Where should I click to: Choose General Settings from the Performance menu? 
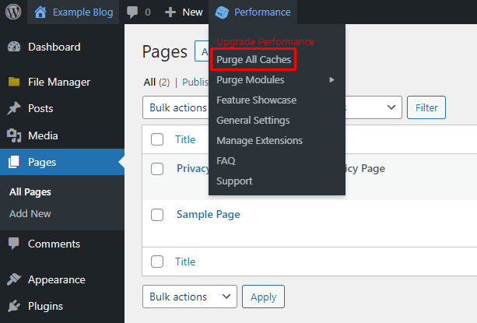pos(253,120)
